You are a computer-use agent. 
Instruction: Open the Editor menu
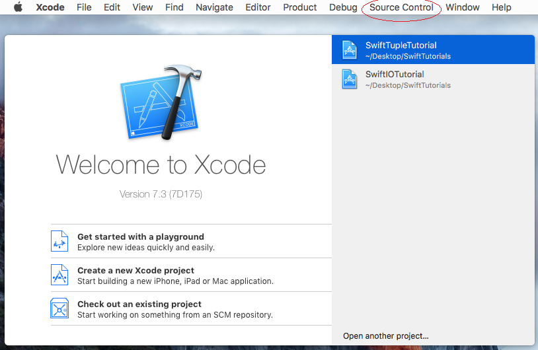(258, 7)
